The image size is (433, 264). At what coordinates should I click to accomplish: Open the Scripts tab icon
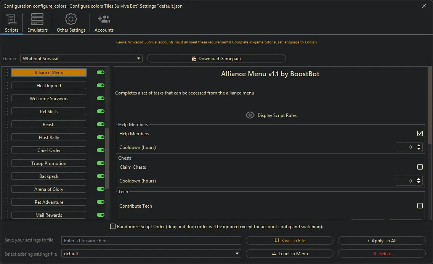(x=11, y=19)
